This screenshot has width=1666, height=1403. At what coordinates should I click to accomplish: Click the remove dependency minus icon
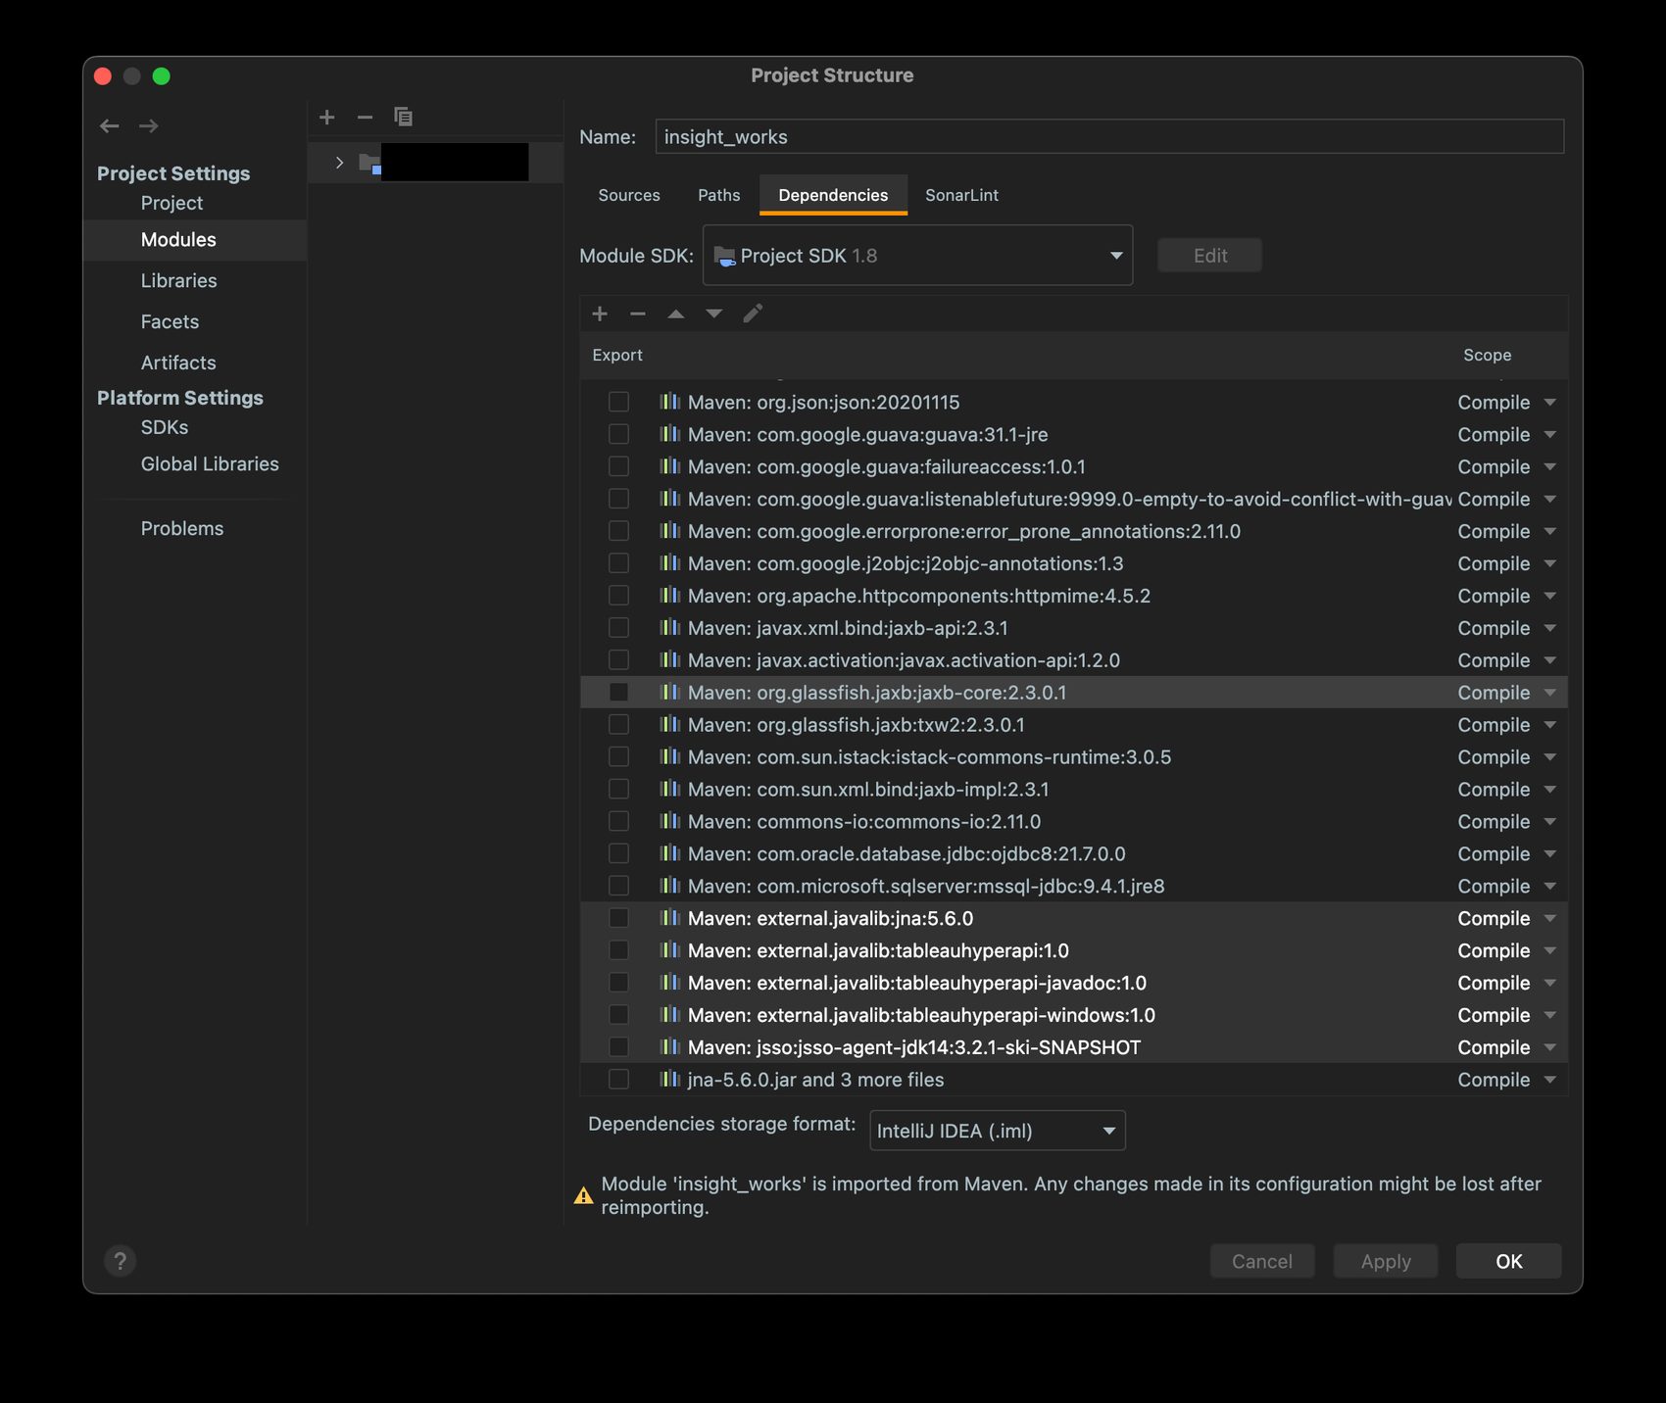pyautogui.click(x=638, y=314)
